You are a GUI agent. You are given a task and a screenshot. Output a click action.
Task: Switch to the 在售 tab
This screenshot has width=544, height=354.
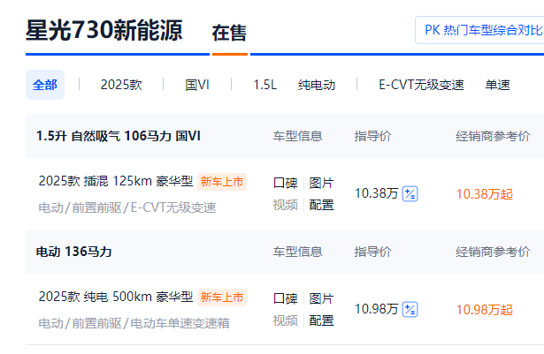pos(229,34)
